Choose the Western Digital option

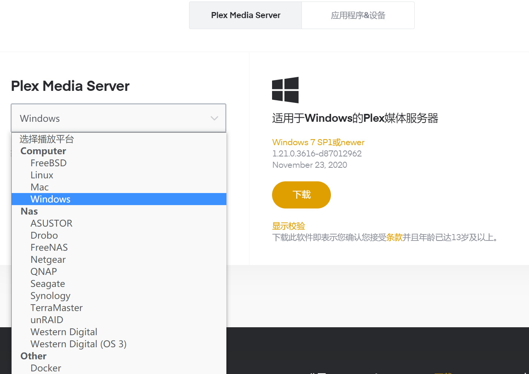pos(119,332)
